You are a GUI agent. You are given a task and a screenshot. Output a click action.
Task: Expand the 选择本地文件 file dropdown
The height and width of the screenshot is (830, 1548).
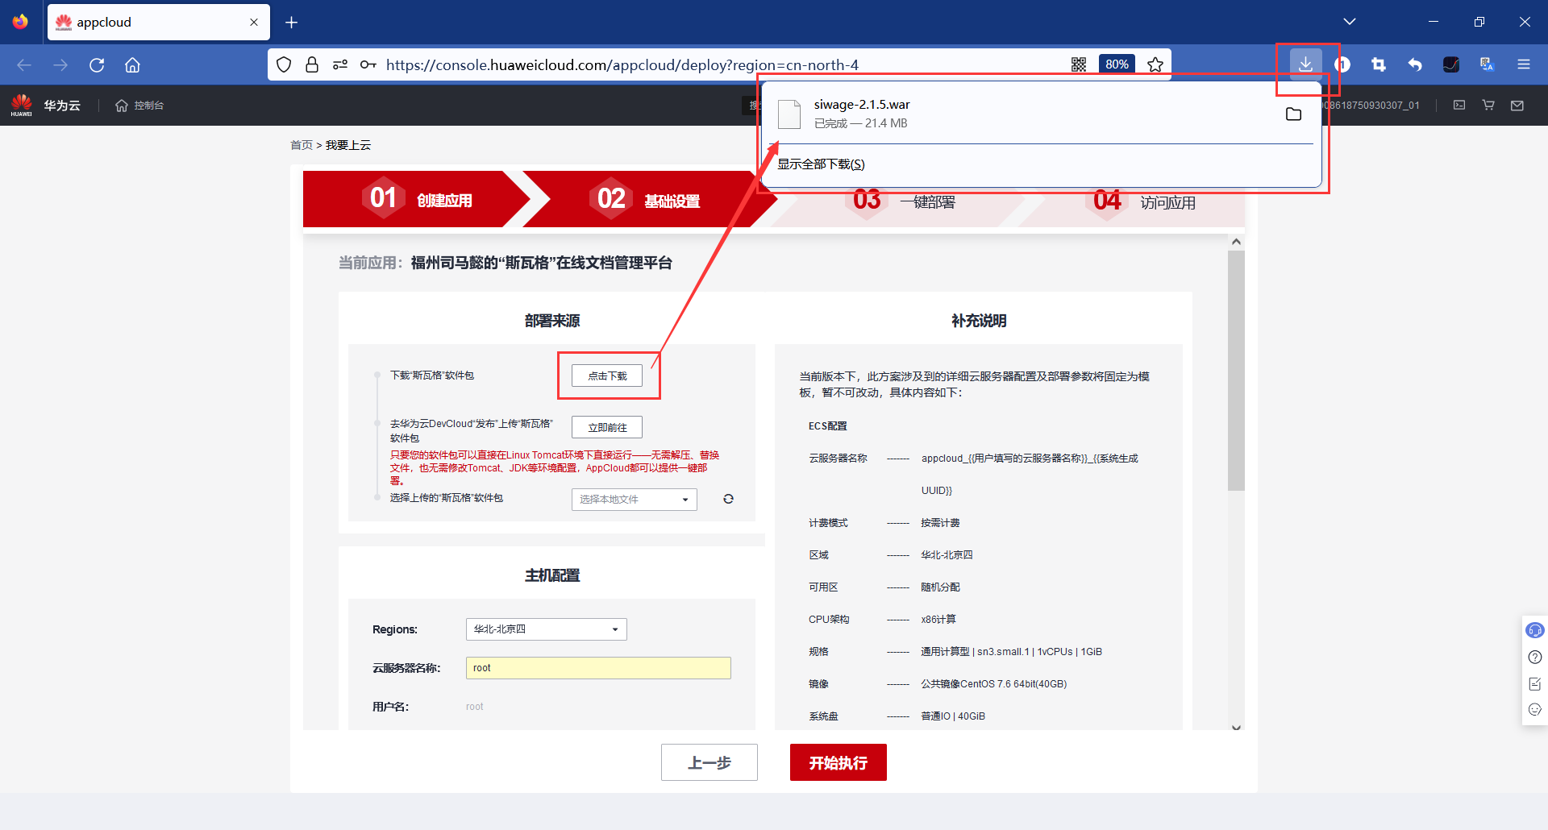point(634,499)
